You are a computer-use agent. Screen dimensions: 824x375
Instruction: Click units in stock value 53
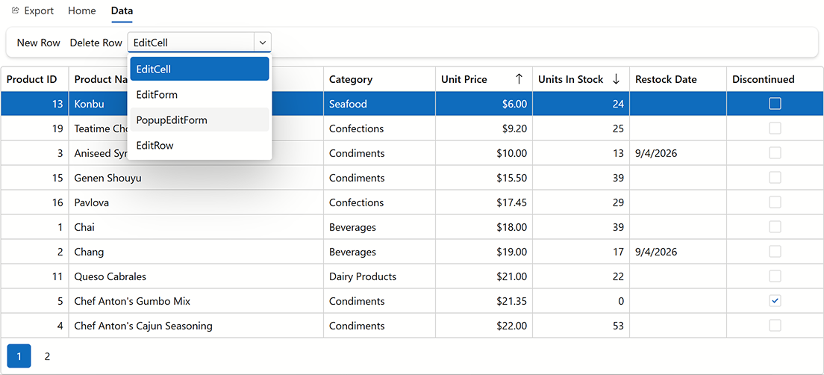coord(618,326)
